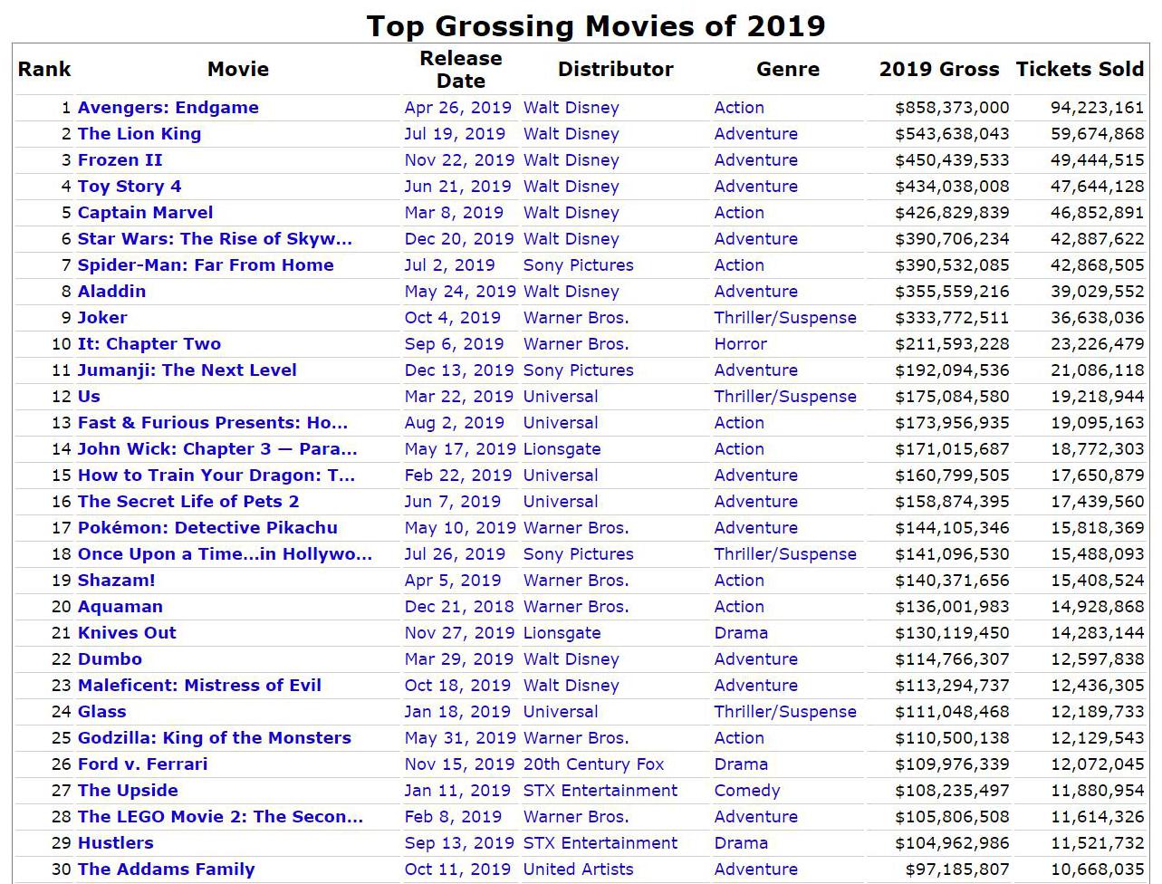1162x884 pixels.
Task: Click Thriller/Suspense genre in Joker row
Action: [785, 317]
